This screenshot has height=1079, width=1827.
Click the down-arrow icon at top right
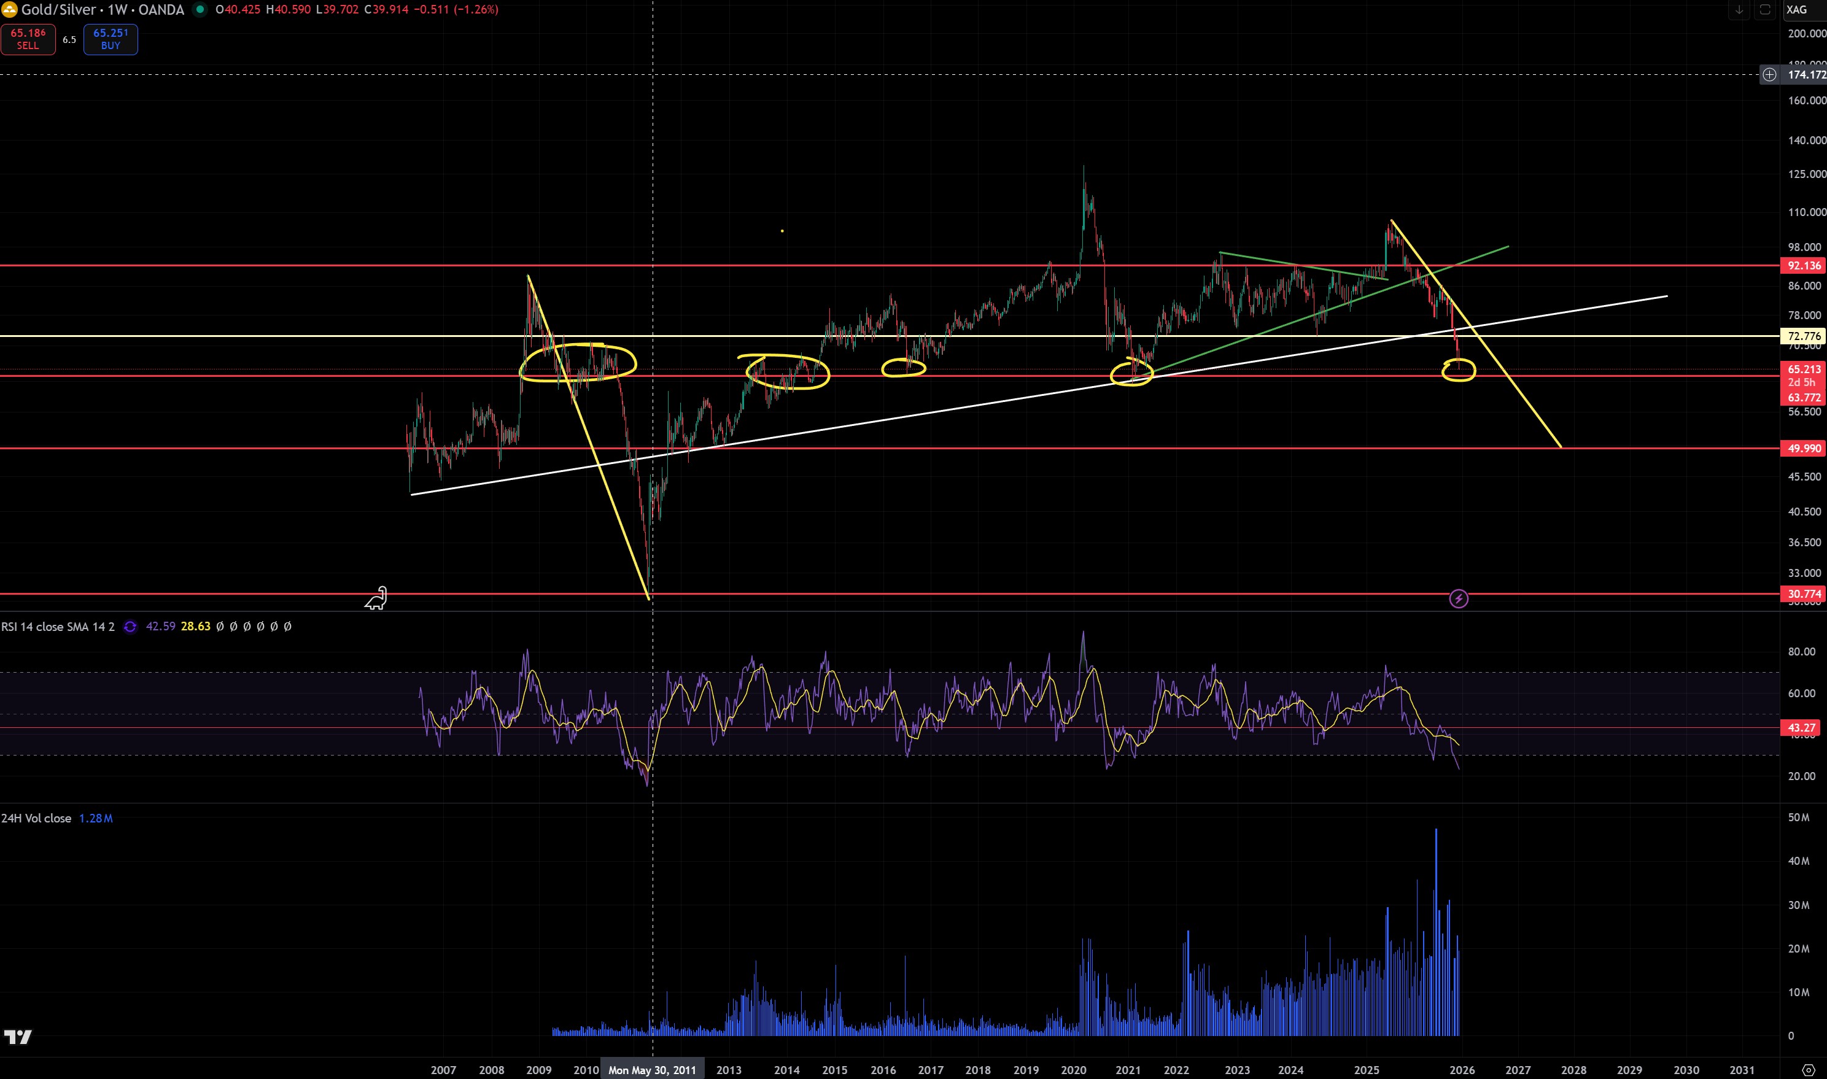click(x=1739, y=9)
